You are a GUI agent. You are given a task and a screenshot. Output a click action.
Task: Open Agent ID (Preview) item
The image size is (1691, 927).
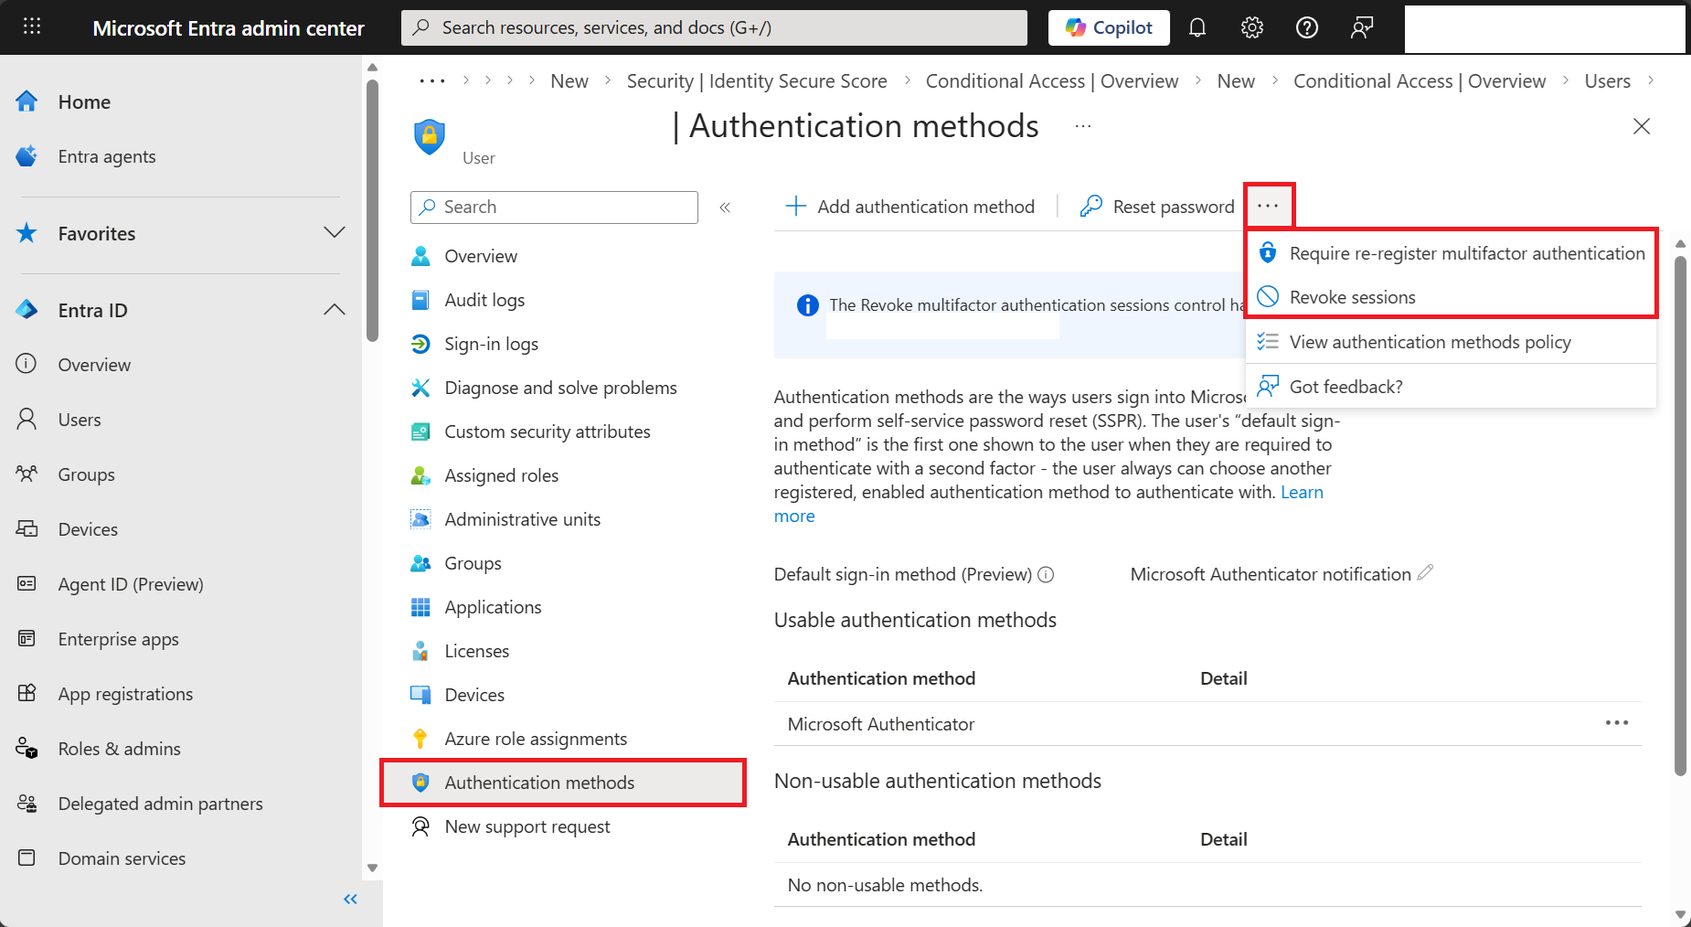pyautogui.click(x=131, y=584)
